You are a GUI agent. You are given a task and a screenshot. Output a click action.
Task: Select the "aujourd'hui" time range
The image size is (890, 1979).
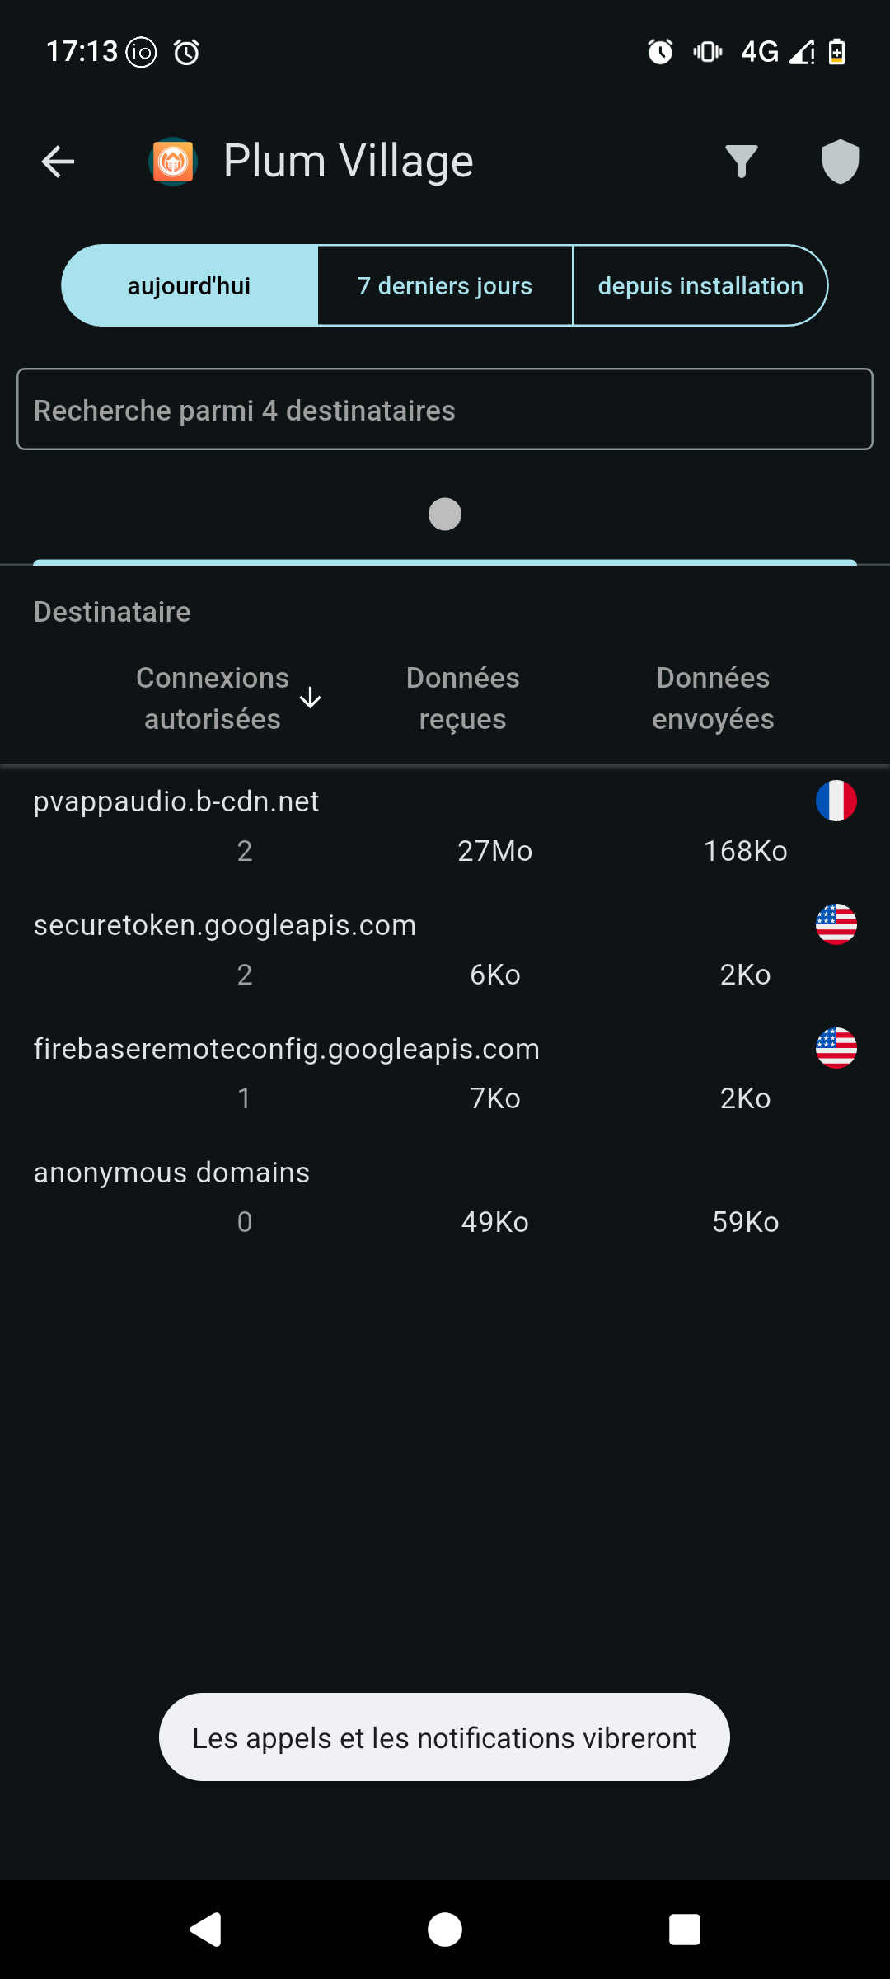pyautogui.click(x=190, y=286)
